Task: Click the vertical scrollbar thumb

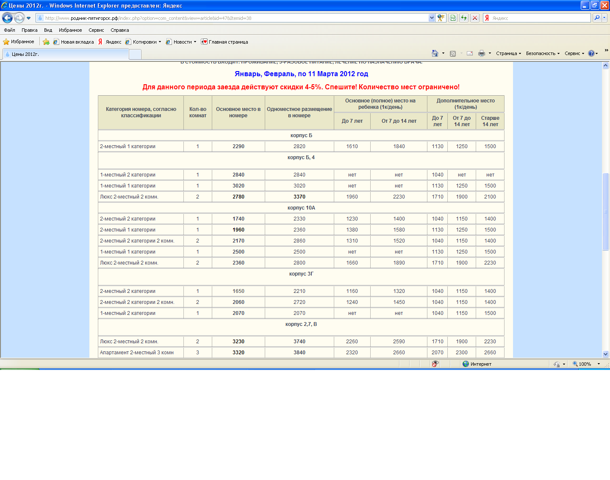Action: click(x=606, y=212)
